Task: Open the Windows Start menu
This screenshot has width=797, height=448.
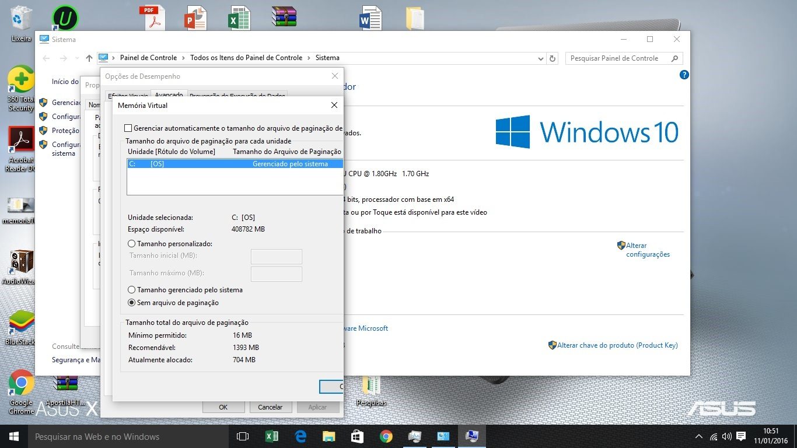Action: [x=13, y=436]
